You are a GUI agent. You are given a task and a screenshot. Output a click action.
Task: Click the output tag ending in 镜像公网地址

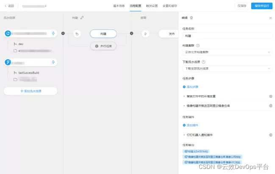pos(212,157)
